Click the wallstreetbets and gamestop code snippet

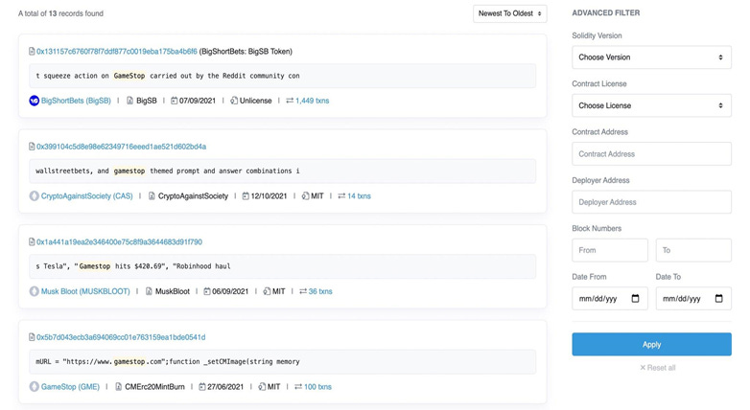click(x=282, y=171)
